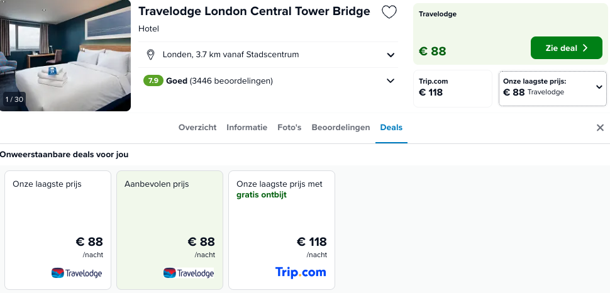Click Travelodge logo in lowest price card
610x293 pixels.
tap(77, 273)
